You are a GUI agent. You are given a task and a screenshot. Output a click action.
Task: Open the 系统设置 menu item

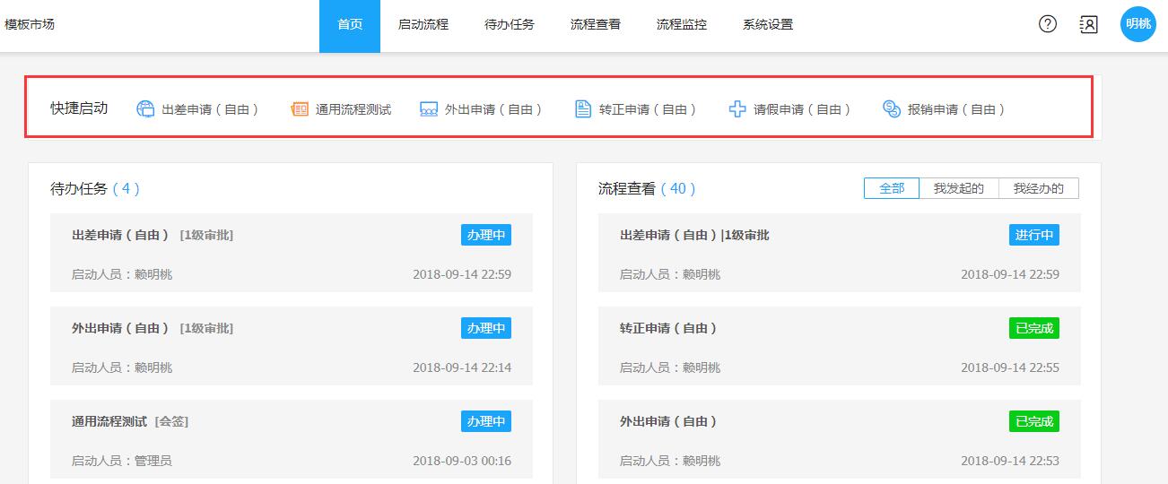pyautogui.click(x=768, y=25)
